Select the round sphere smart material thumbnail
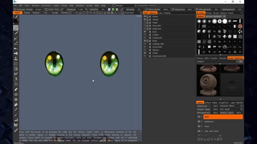The image size is (257, 144). coord(208,85)
